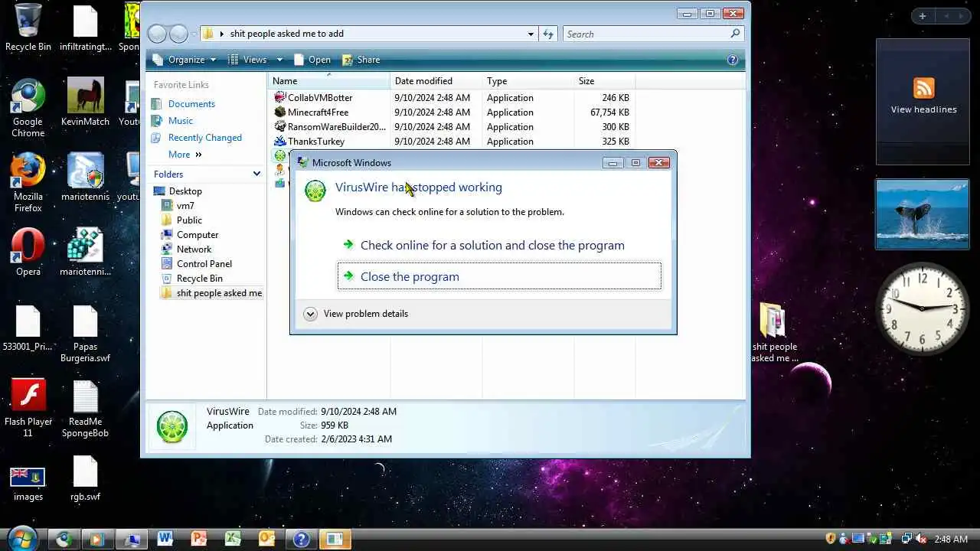Click the whale slideshow gadget
This screenshot has width=980, height=551.
click(x=923, y=214)
